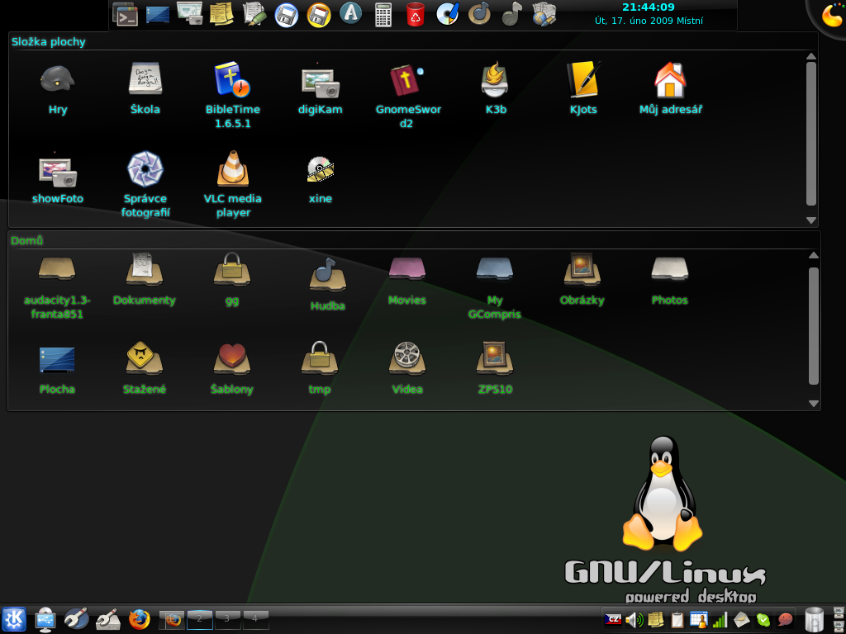
Task: Switch to virtual desktop 4 in pager
Action: coord(256,619)
